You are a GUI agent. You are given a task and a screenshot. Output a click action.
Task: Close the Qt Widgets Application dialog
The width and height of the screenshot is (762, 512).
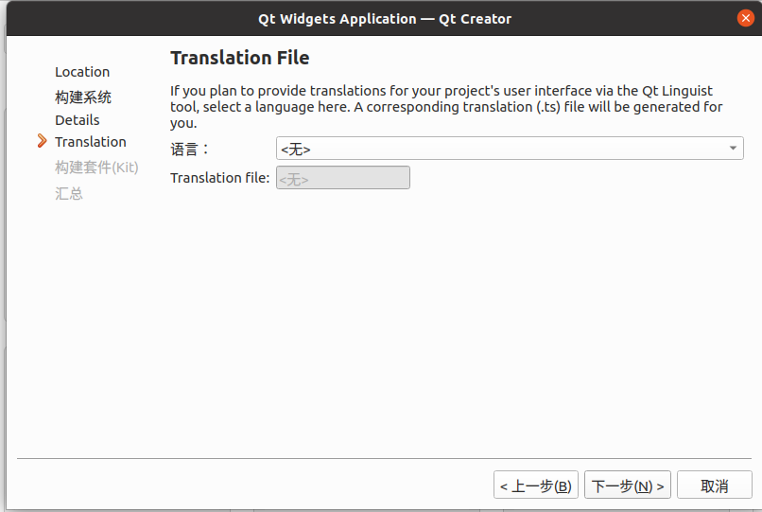tap(746, 19)
